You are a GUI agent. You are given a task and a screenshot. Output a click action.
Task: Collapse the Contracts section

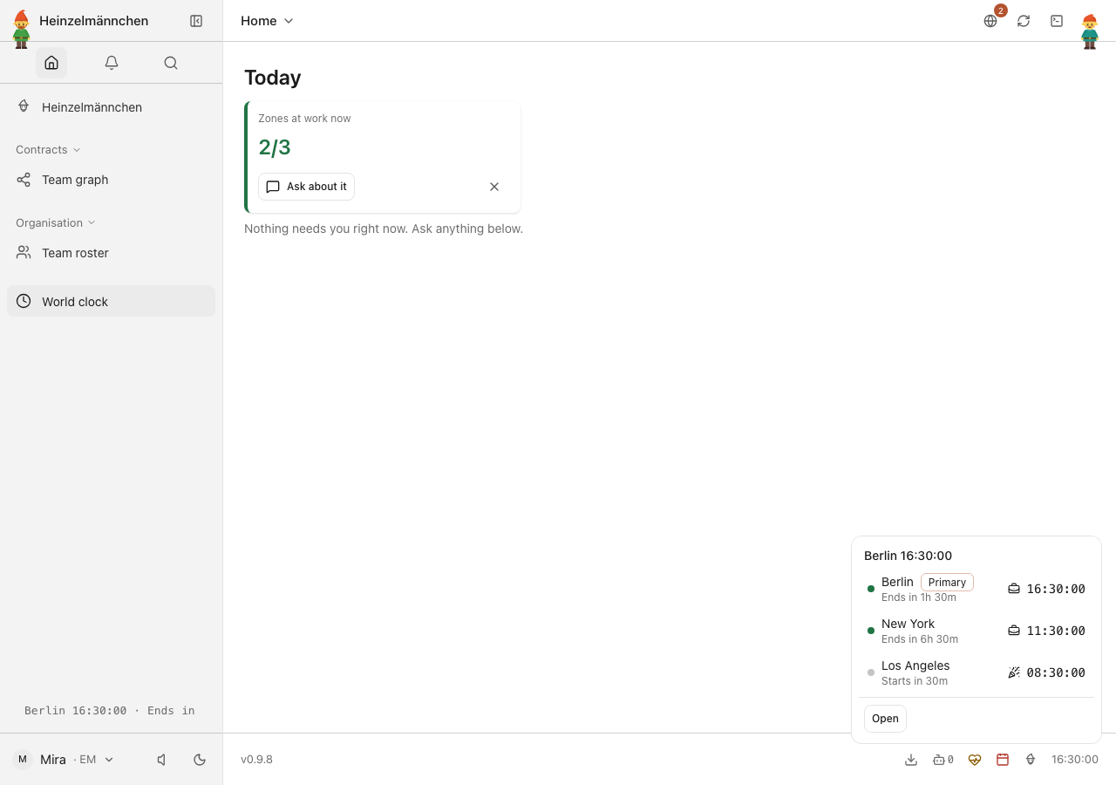[48, 150]
